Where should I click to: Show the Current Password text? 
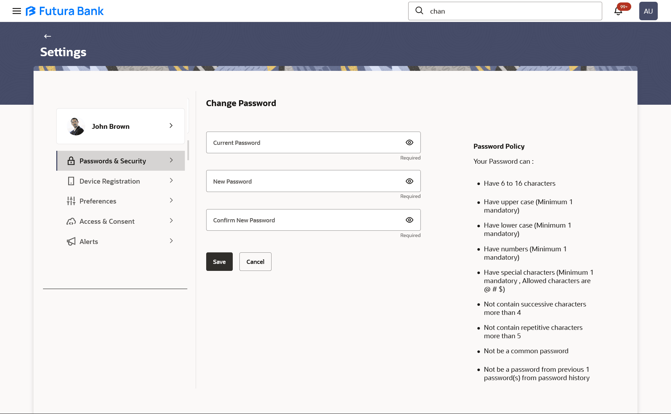click(x=409, y=142)
